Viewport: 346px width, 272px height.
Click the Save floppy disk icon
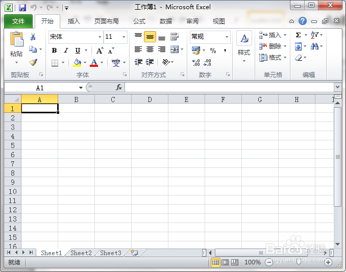tap(22, 8)
